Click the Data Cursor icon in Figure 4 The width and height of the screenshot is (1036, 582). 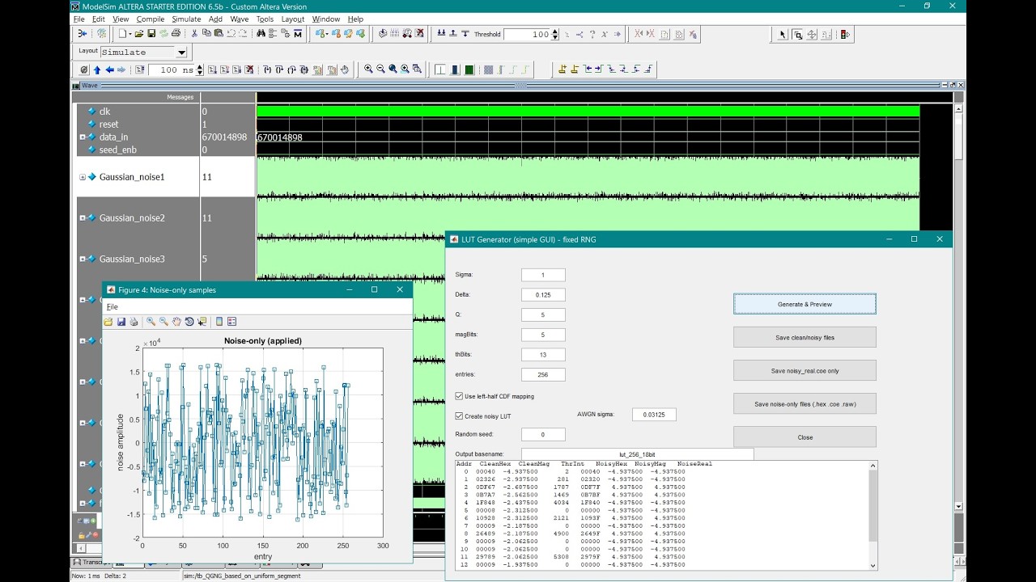point(202,321)
